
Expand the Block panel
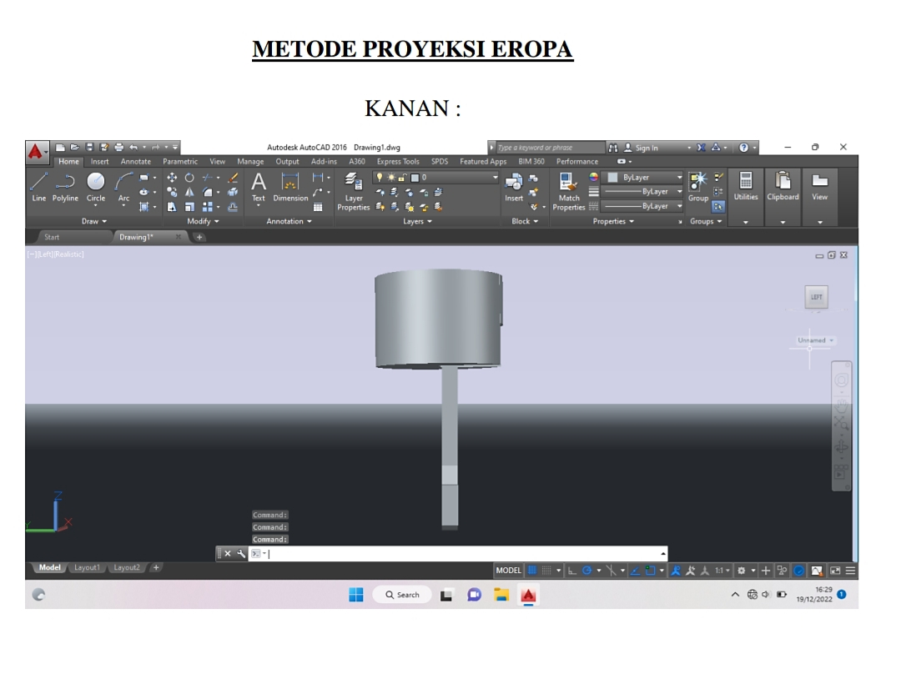[x=525, y=221]
